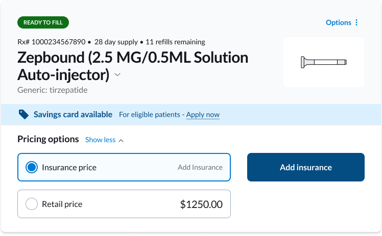Expand the Zepbound dosage chevron dropdown
The image size is (382, 236).
point(117,75)
